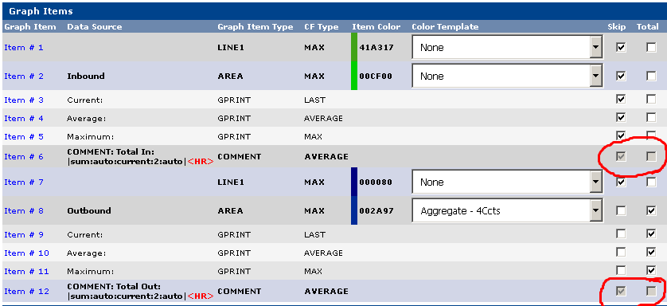Open Item # 12 link

coord(26,291)
